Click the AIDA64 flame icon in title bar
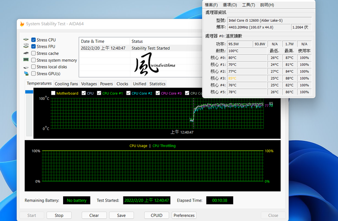This screenshot has height=221, width=338. click(x=21, y=24)
